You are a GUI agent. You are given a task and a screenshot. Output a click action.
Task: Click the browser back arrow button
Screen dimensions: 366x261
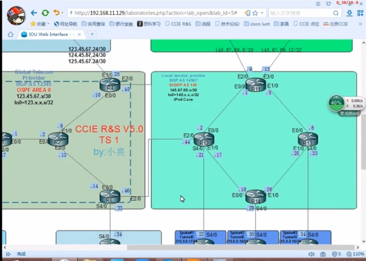(x=34, y=13)
